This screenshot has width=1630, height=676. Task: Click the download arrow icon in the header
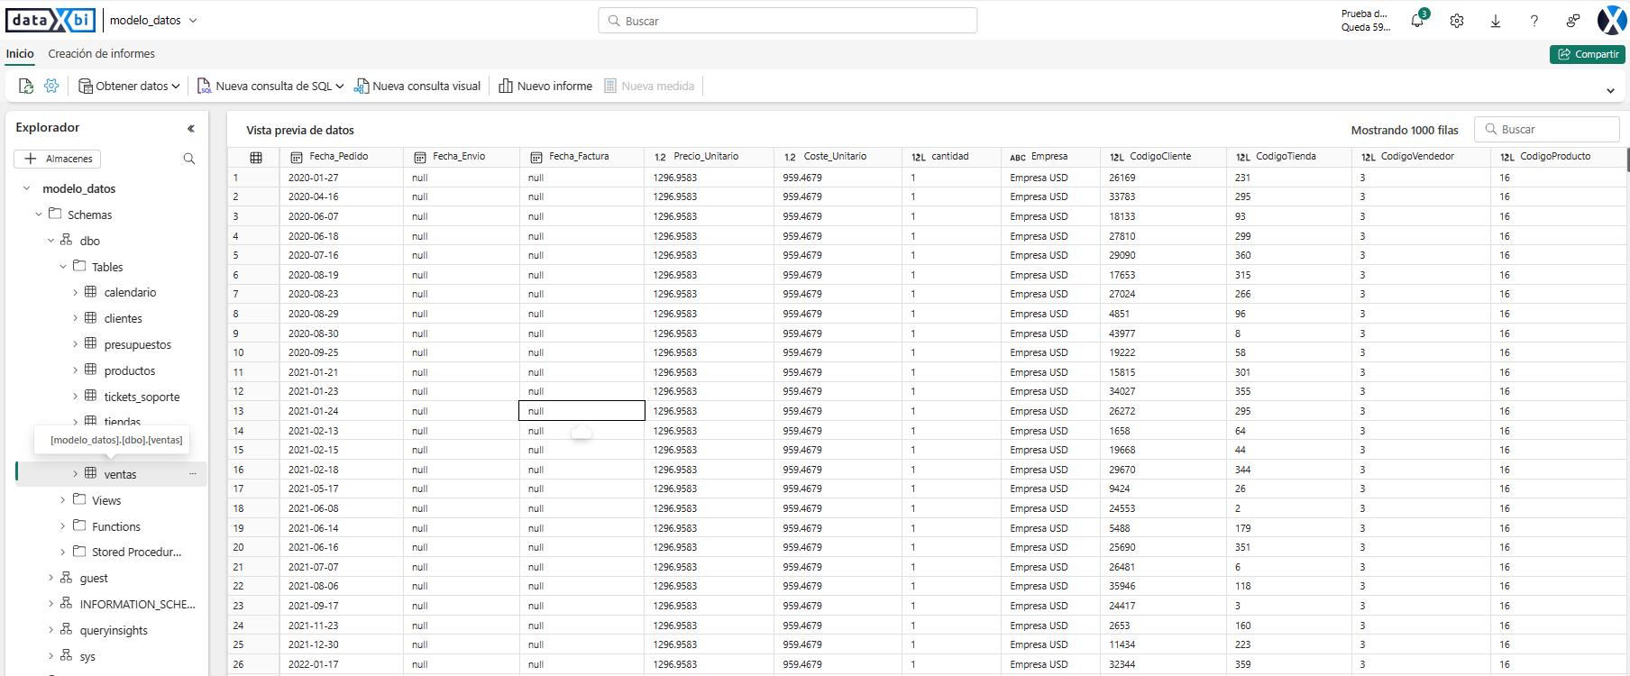tap(1495, 21)
